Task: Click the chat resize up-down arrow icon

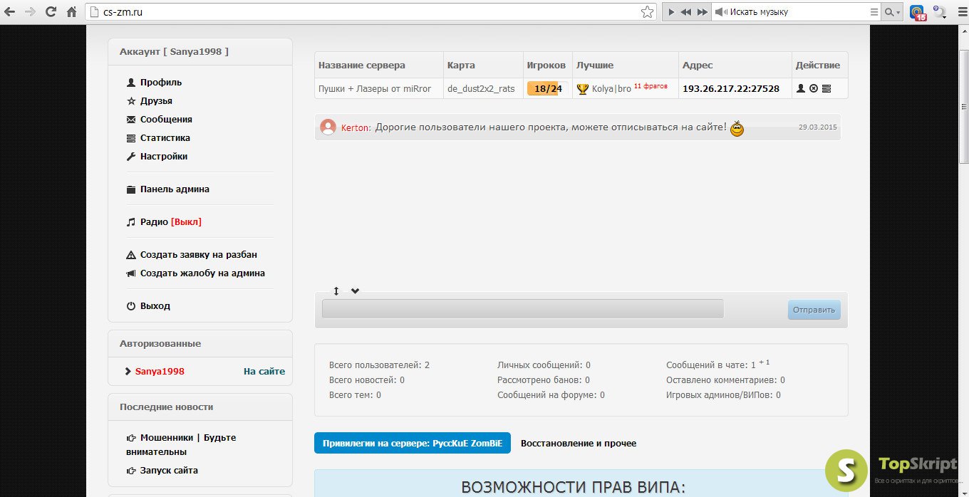Action: click(336, 291)
